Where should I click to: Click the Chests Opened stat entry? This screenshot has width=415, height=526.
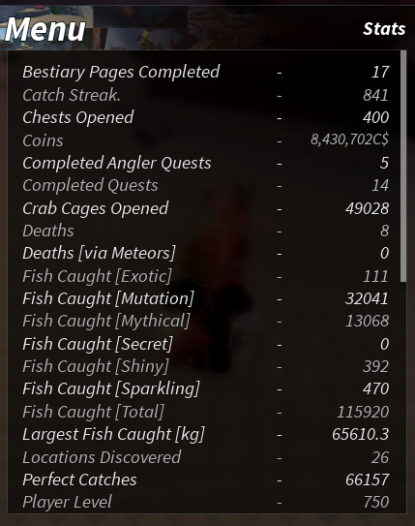206,117
